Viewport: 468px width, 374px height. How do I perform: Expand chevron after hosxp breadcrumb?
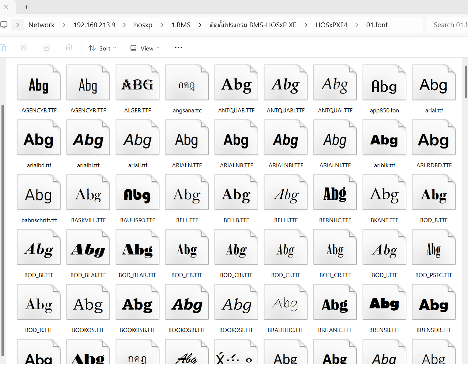point(162,25)
